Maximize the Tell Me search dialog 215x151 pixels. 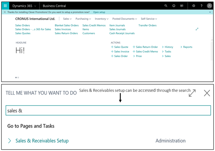coord(192,93)
